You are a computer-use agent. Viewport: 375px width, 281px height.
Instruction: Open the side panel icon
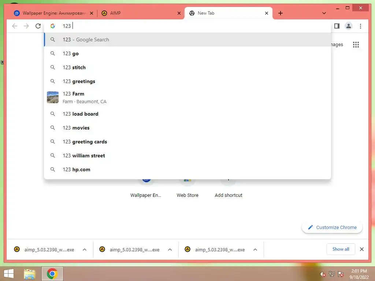tap(337, 26)
